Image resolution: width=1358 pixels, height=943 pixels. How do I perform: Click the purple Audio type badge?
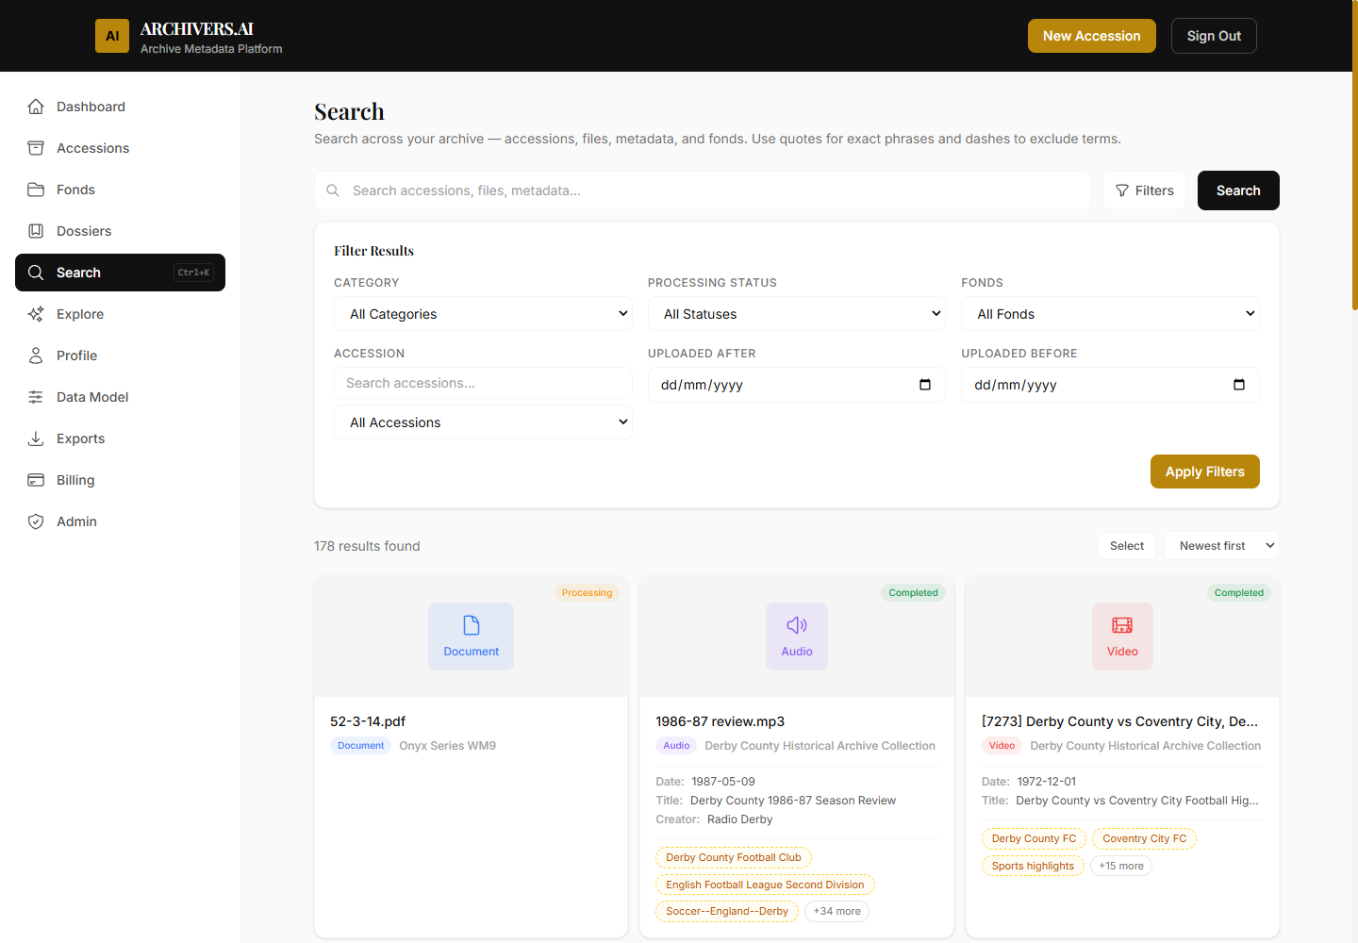[x=676, y=746]
